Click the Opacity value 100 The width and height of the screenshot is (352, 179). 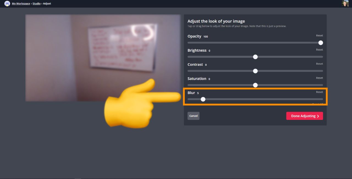pyautogui.click(x=206, y=37)
